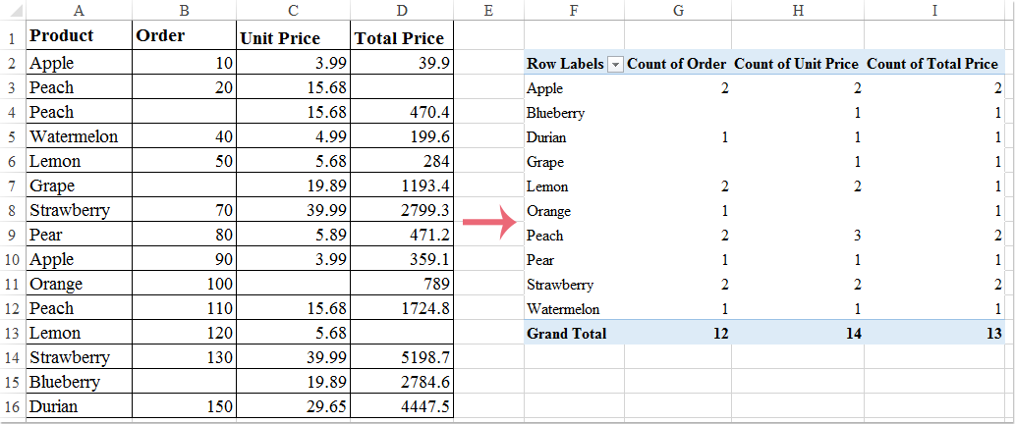Select the Count of Order column header
Image resolution: width=1015 pixels, height=424 pixels.
click(x=676, y=64)
